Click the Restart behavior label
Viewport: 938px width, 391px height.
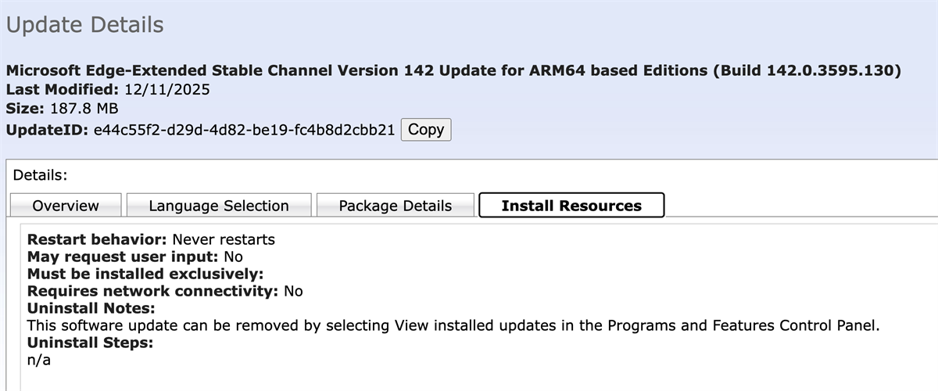97,238
